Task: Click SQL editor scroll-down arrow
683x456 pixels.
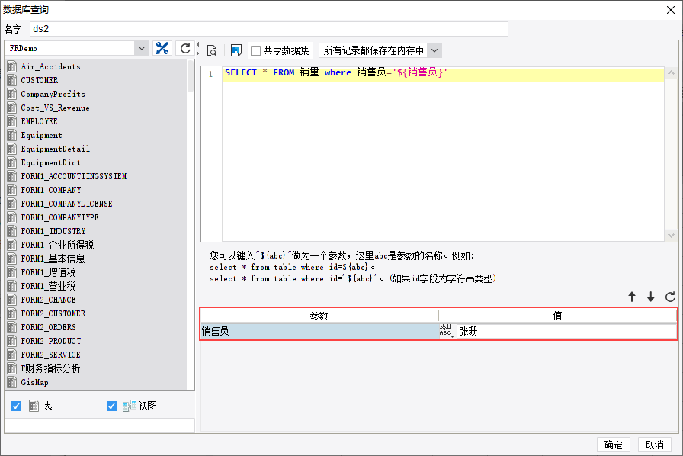Action: [x=671, y=236]
